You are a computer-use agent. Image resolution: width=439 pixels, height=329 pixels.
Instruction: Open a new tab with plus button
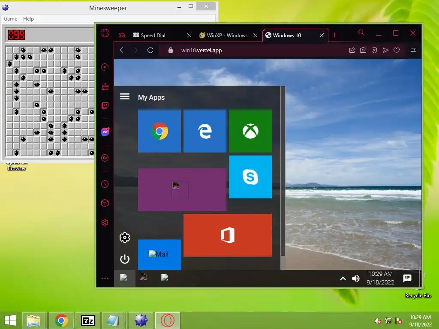pyautogui.click(x=334, y=35)
